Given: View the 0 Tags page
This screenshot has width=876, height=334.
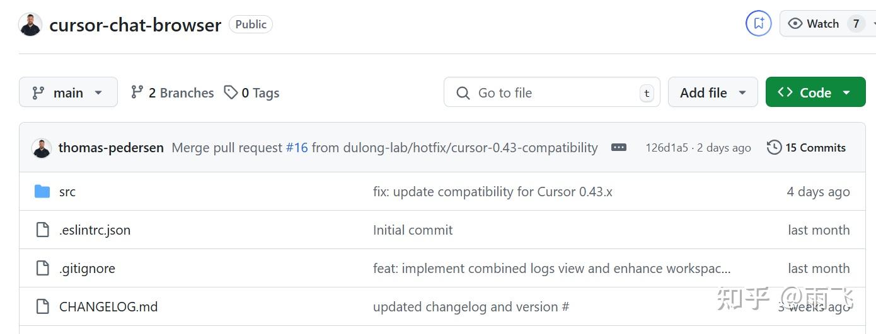Looking at the screenshot, I should coord(252,92).
